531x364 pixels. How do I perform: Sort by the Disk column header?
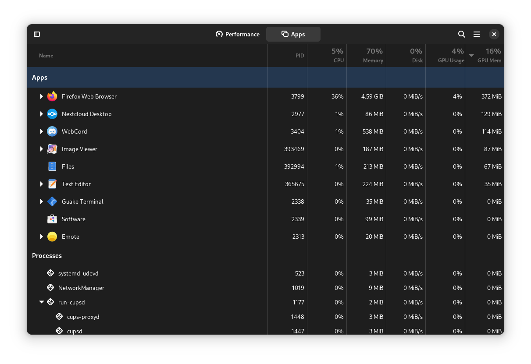[x=406, y=56]
